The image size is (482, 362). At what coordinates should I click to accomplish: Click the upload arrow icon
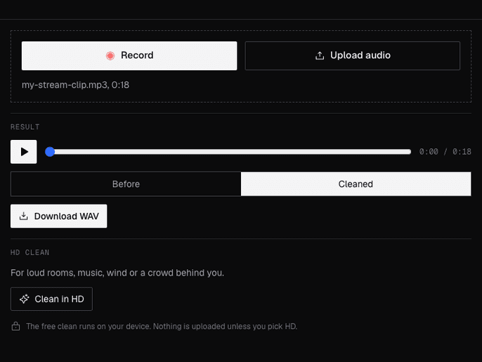[320, 56]
